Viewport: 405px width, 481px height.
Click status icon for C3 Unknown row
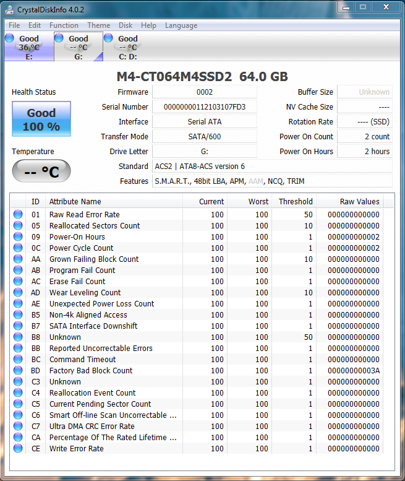tap(18, 381)
